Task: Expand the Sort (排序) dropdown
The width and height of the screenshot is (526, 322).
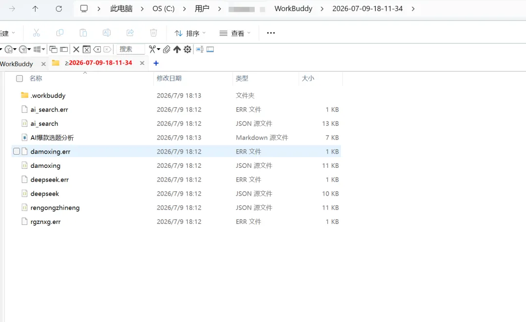Action: coord(190,33)
